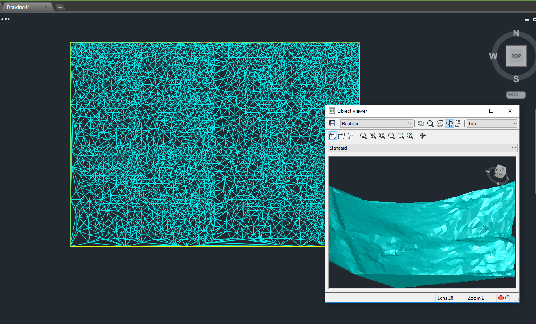Click the crosshair target icon

(422, 136)
